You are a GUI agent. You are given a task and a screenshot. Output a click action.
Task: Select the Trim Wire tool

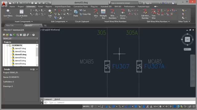tap(154, 14)
